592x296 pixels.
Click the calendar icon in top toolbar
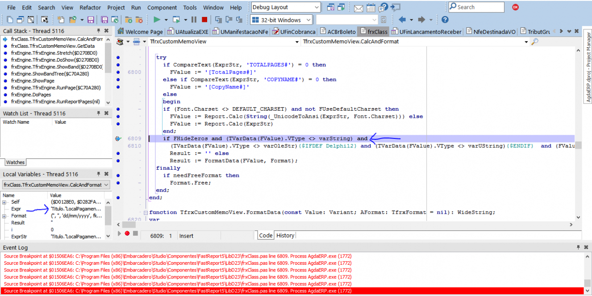(x=371, y=7)
